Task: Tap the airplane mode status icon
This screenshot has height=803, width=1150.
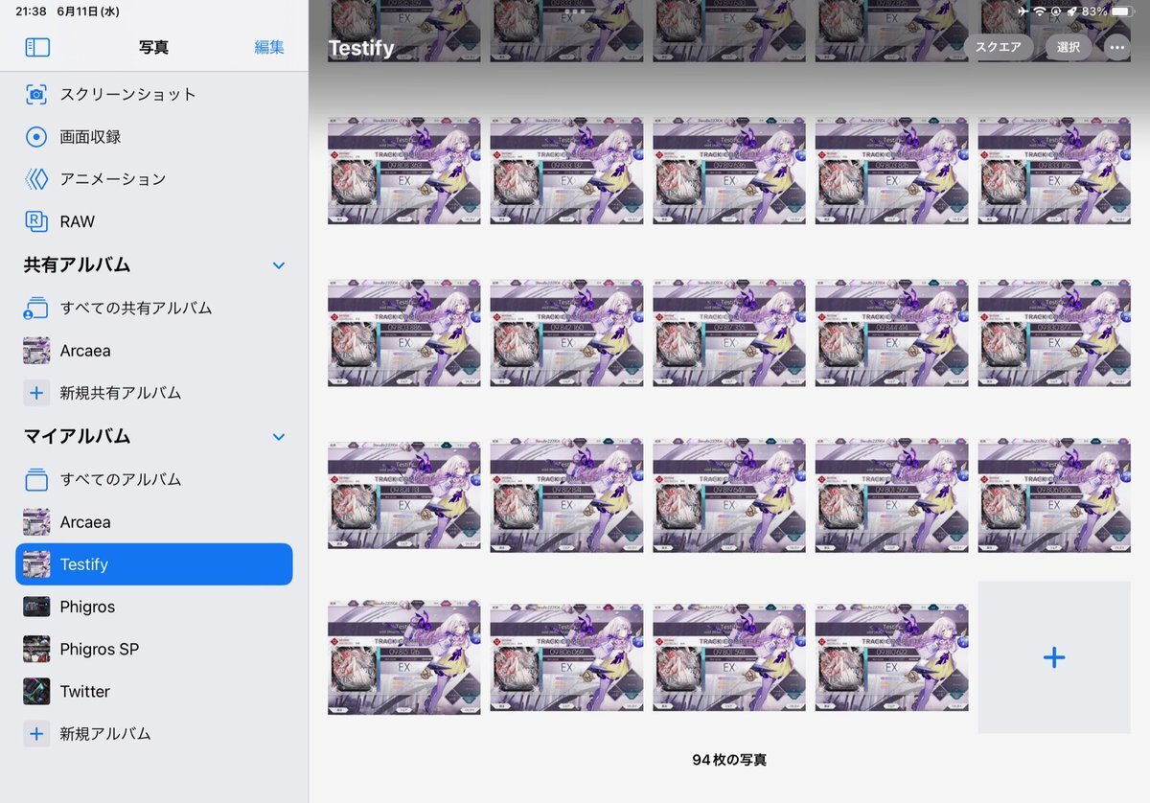Action: tap(1023, 11)
